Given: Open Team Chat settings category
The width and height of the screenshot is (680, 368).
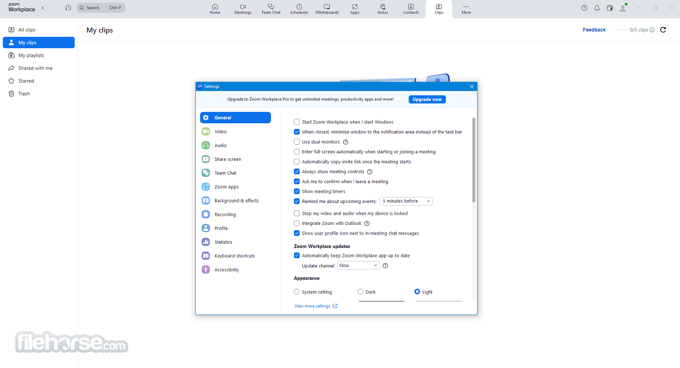Looking at the screenshot, I should coord(235,173).
